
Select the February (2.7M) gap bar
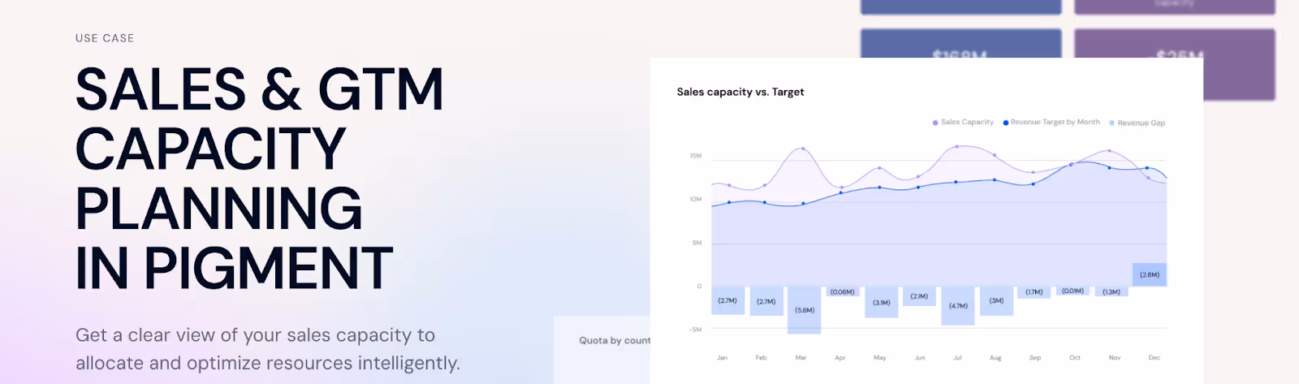pyautogui.click(x=766, y=301)
